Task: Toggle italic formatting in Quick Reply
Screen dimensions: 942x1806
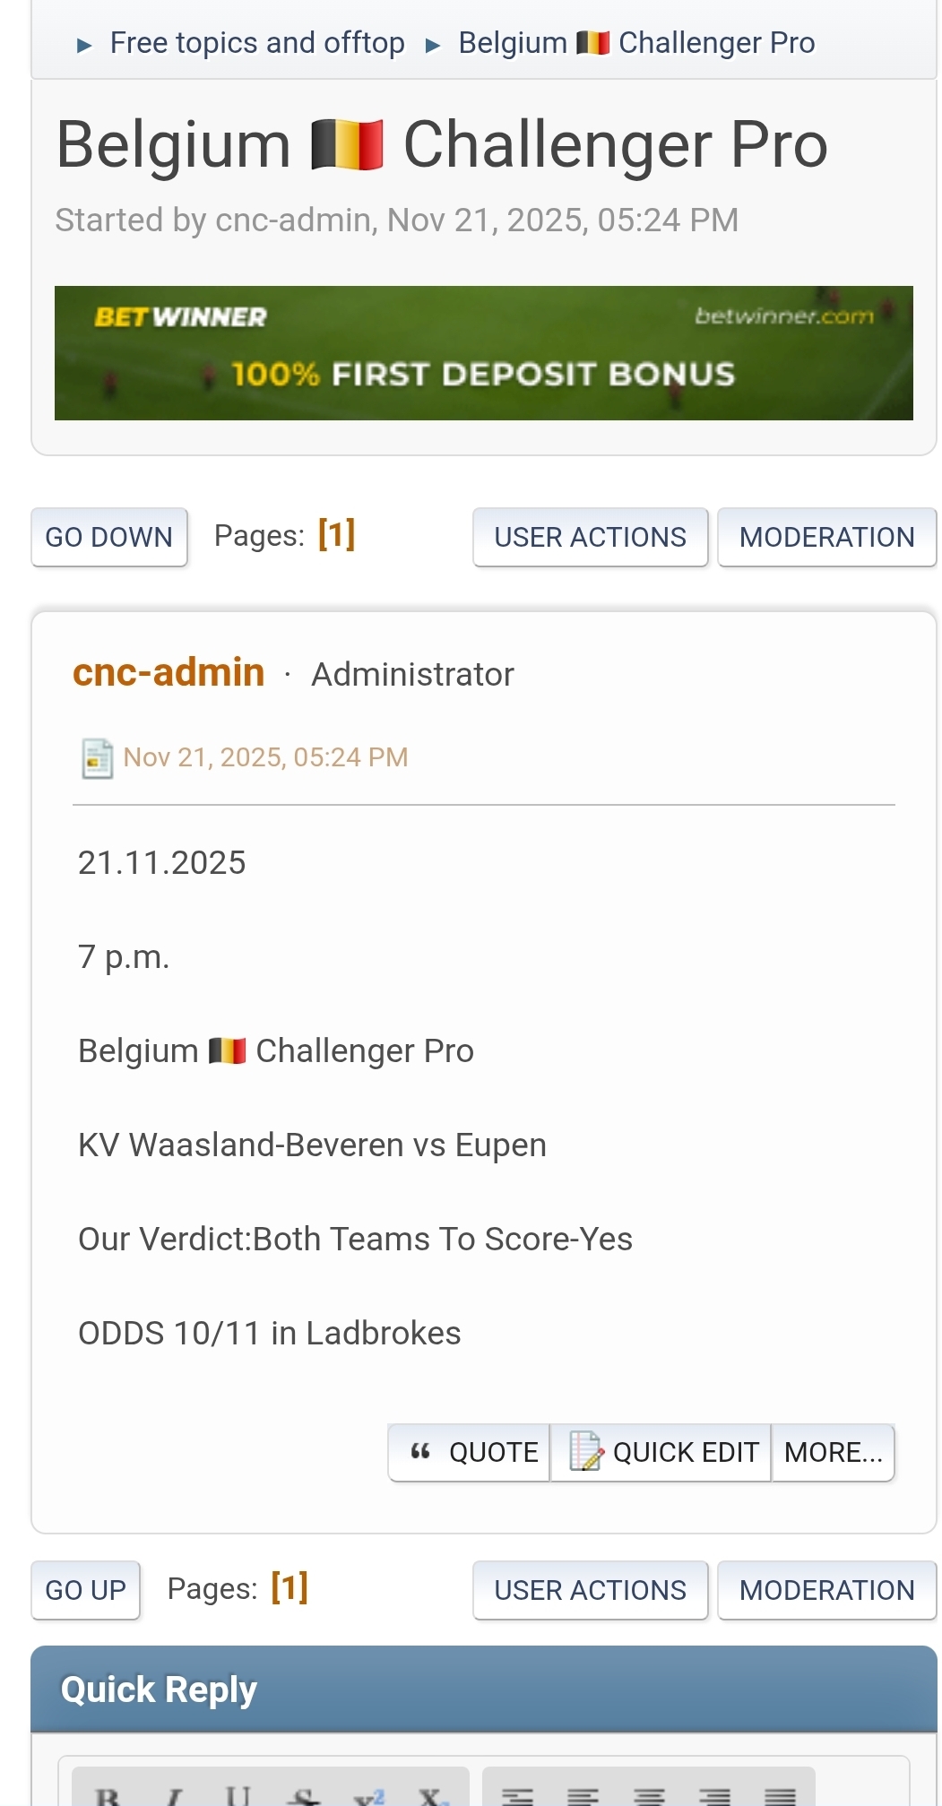Action: pos(174,1795)
